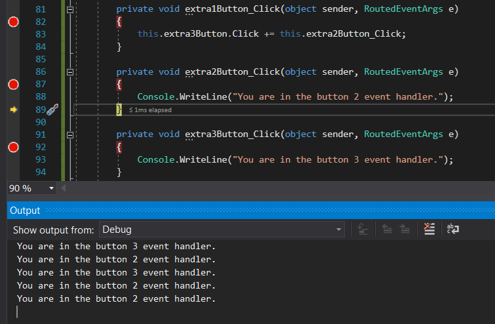Click the first output line mentioning button 3
The image size is (495, 324).
click(x=116, y=247)
